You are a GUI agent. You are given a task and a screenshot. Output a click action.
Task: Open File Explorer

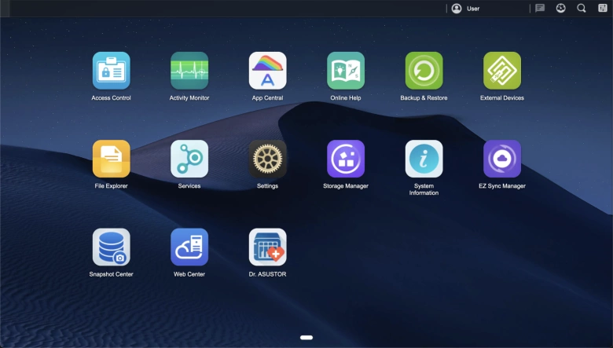pyautogui.click(x=111, y=159)
